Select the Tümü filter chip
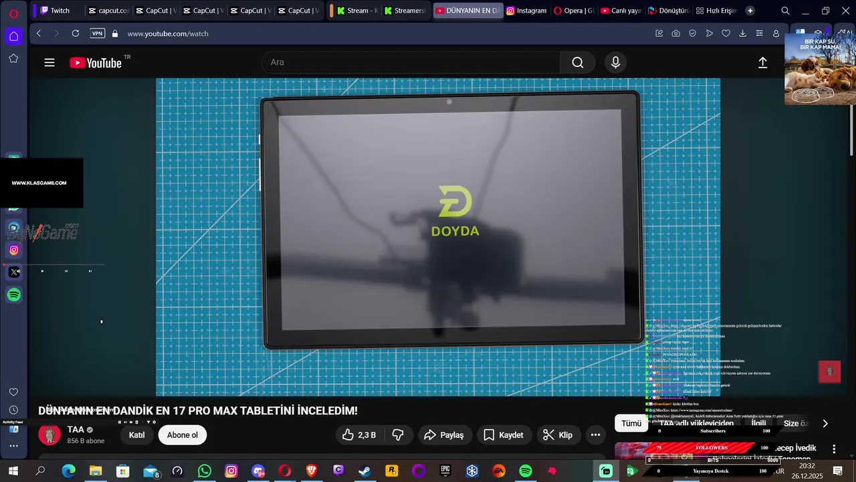856x482 pixels. (x=631, y=423)
